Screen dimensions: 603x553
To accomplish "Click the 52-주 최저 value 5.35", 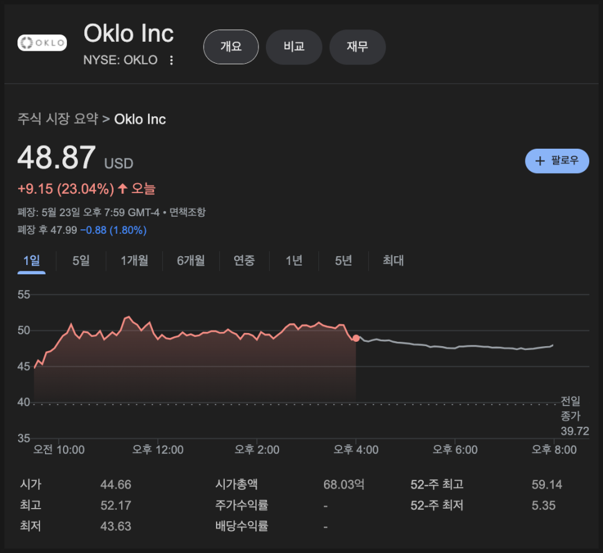I will (544, 506).
